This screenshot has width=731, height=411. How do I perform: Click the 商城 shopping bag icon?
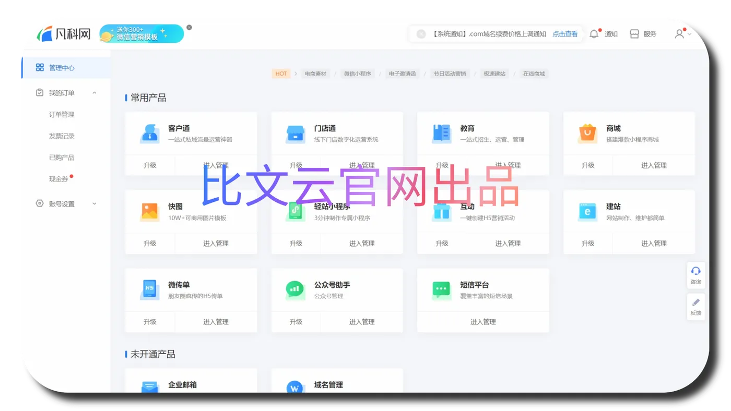(588, 134)
